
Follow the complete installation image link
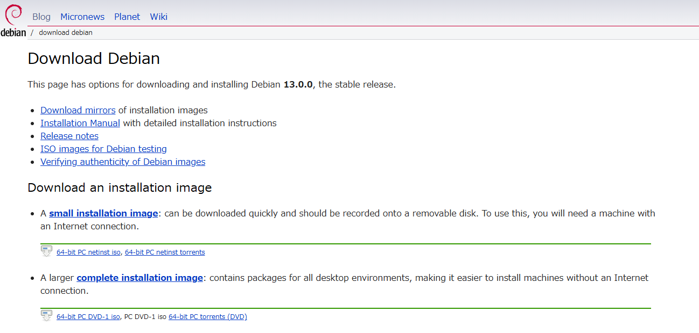tap(140, 278)
